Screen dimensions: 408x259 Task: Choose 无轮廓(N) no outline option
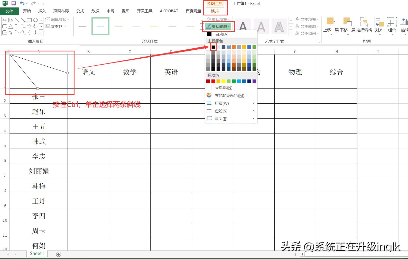coord(224,88)
